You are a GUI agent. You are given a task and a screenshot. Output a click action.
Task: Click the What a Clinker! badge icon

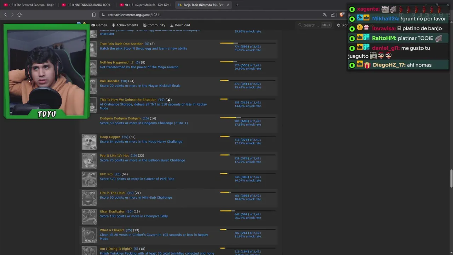(89, 236)
